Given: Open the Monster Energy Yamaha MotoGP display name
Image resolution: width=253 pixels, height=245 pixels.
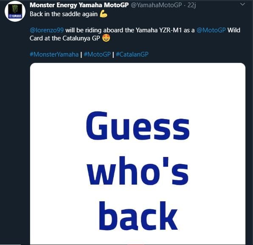Looking at the screenshot, I should tap(79, 5).
